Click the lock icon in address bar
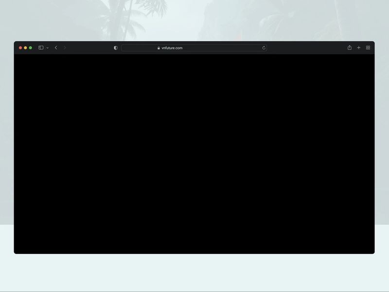Viewport: 389px width, 292px height. (159, 48)
